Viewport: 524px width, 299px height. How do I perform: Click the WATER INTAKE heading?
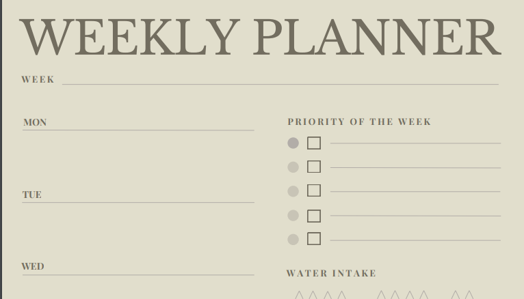tap(331, 274)
